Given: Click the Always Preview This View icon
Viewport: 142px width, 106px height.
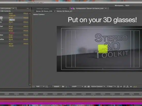Looking at the screenshot, I should tap(33, 87).
